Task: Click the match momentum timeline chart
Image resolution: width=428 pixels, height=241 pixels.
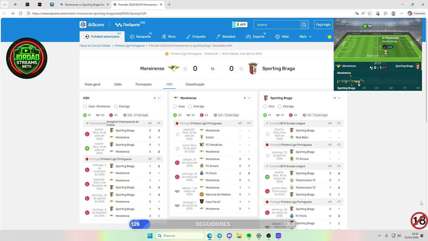Action: (x=378, y=80)
